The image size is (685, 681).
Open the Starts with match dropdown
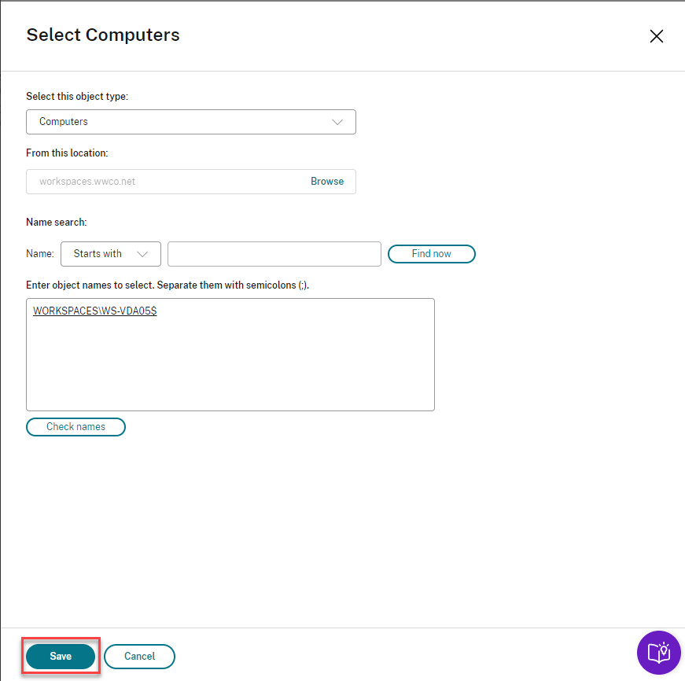[110, 254]
